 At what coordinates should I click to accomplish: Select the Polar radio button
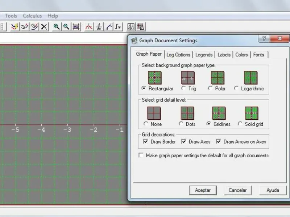tap(210, 88)
